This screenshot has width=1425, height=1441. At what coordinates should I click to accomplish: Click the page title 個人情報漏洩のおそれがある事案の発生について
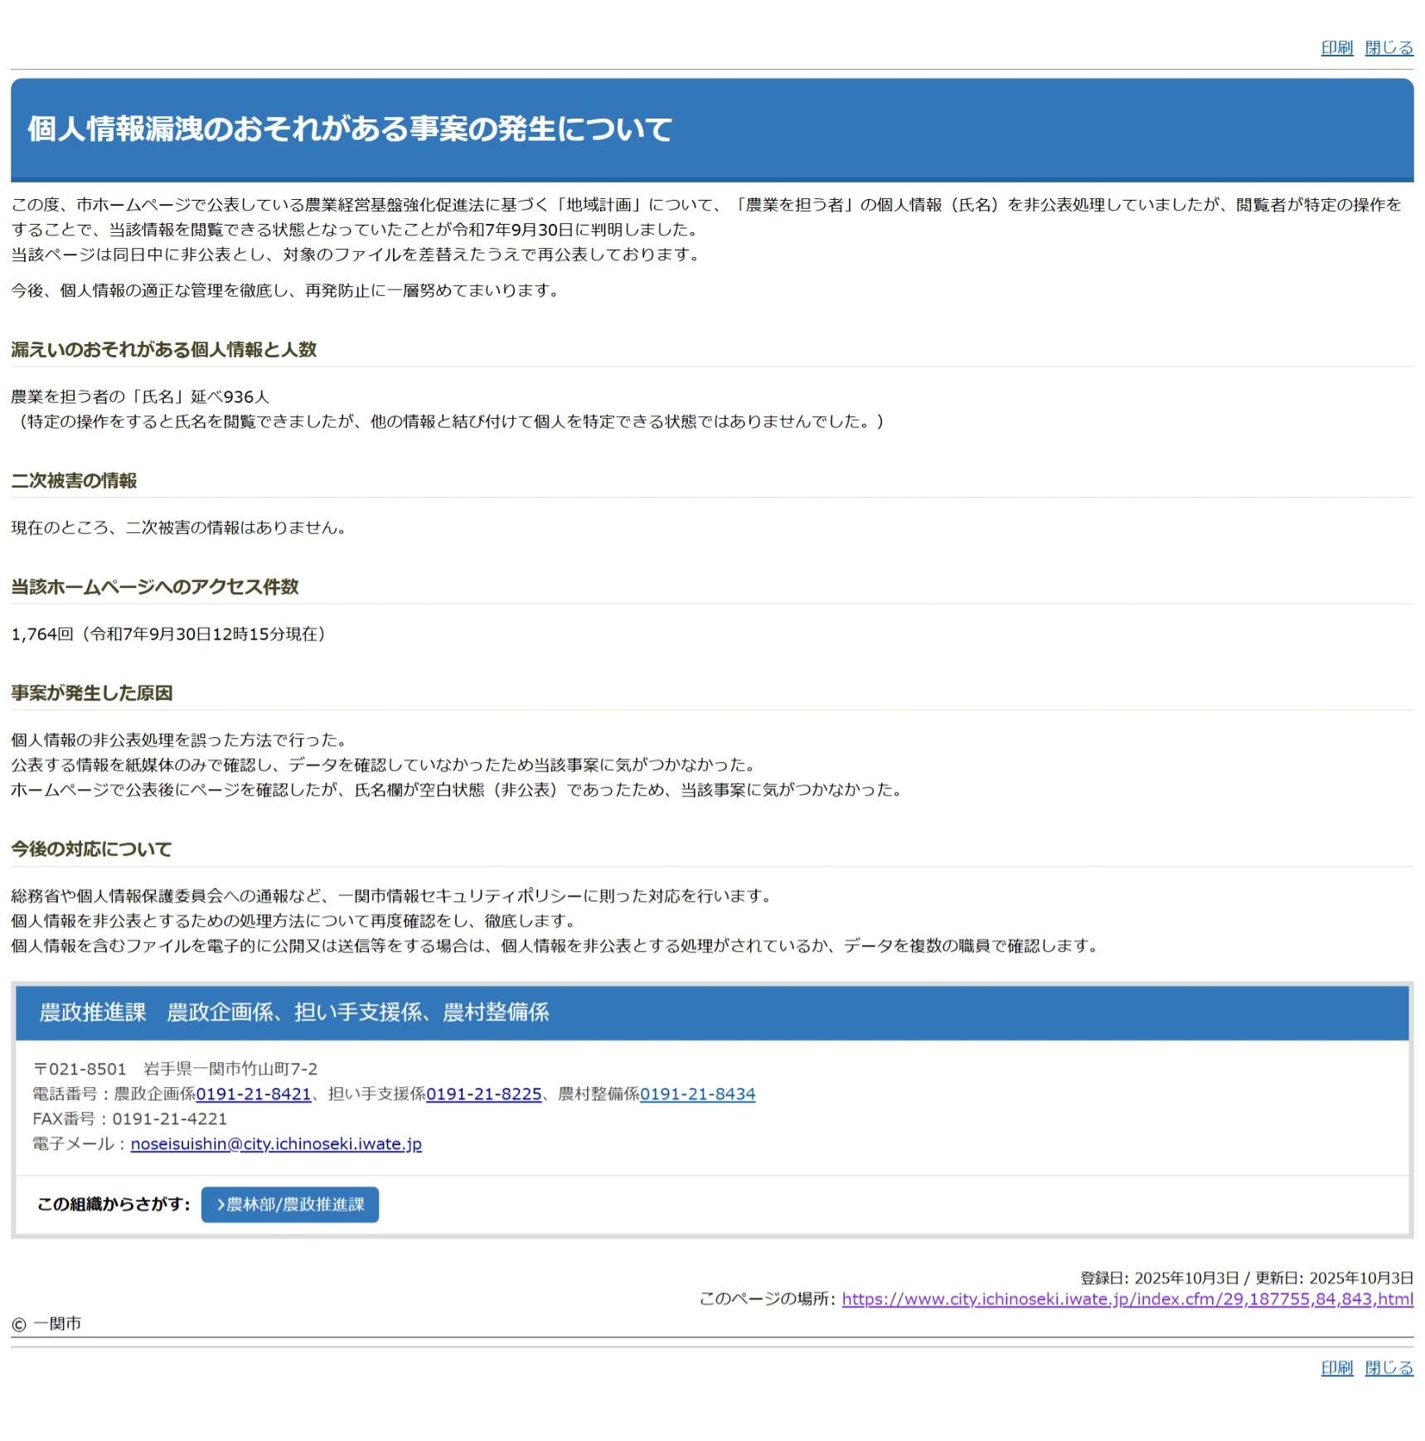[x=350, y=129]
